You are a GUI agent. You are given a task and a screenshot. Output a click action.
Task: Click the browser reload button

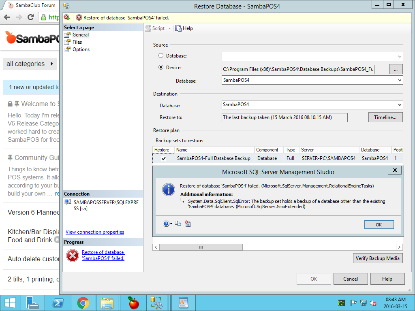(30, 17)
